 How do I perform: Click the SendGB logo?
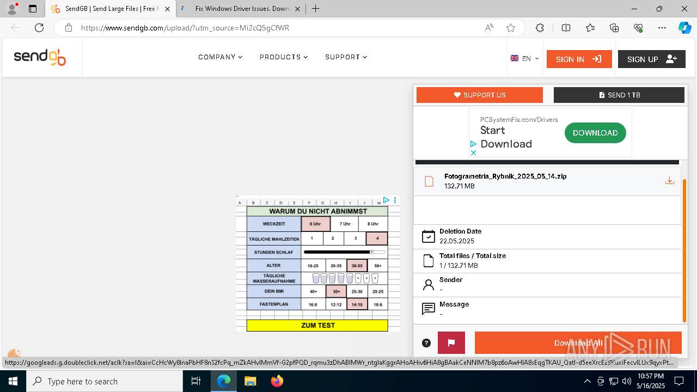[x=40, y=58]
